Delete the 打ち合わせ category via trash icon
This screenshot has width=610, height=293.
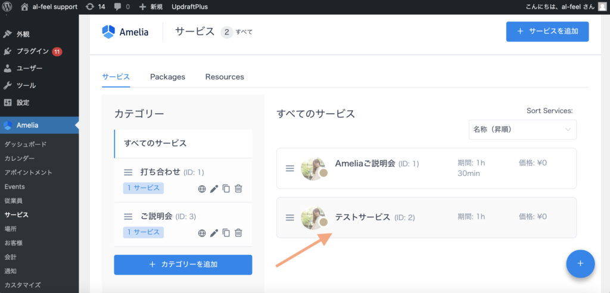coord(238,189)
